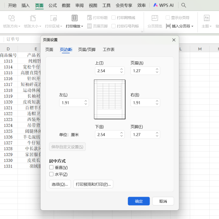
Task: Toggle Print Gridlines (打印网格线) checkbox
Action: coord(114,18)
